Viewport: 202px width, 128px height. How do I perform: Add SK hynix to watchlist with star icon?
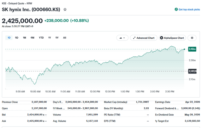click(x=65, y=10)
